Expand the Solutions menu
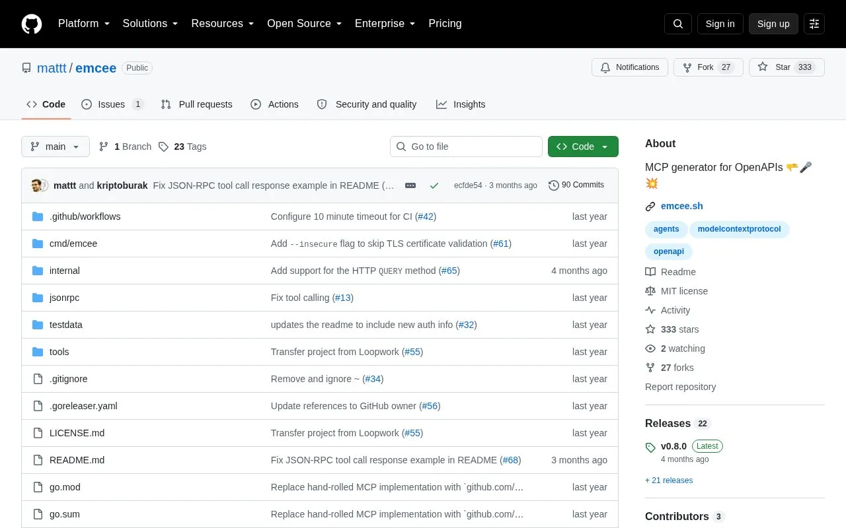This screenshot has height=528, width=846. (x=151, y=24)
